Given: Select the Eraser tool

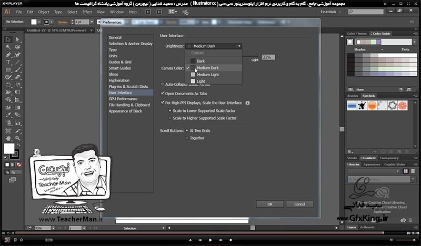Looking at the screenshot, I should tap(17, 77).
